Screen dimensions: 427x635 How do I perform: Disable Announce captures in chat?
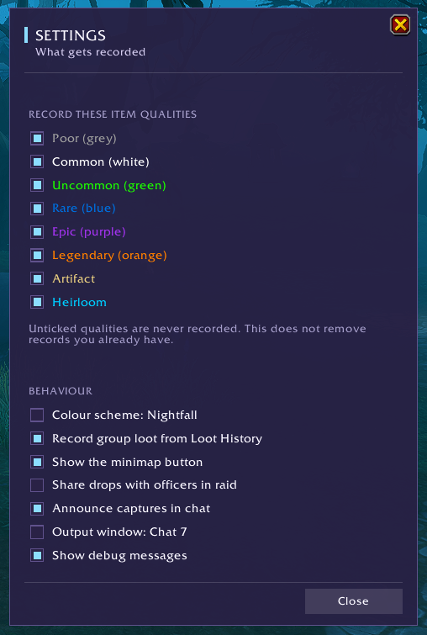click(x=37, y=509)
